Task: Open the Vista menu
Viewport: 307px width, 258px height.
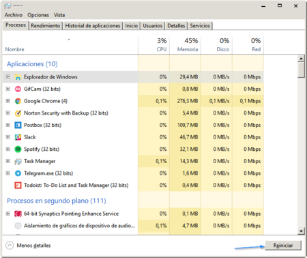Action: (x=59, y=15)
